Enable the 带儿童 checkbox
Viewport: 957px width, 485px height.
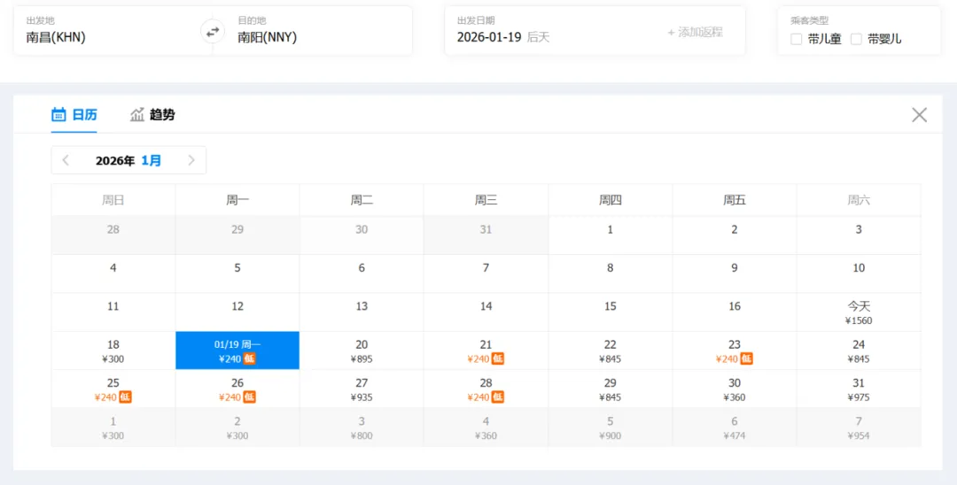tap(796, 39)
